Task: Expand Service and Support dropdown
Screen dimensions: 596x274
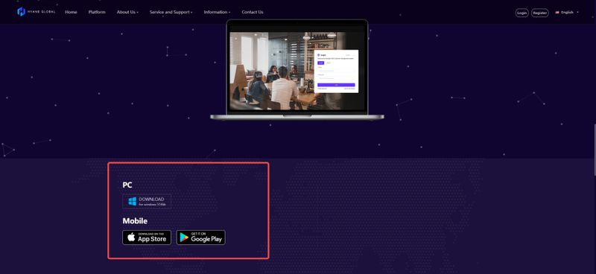Action: click(x=171, y=12)
